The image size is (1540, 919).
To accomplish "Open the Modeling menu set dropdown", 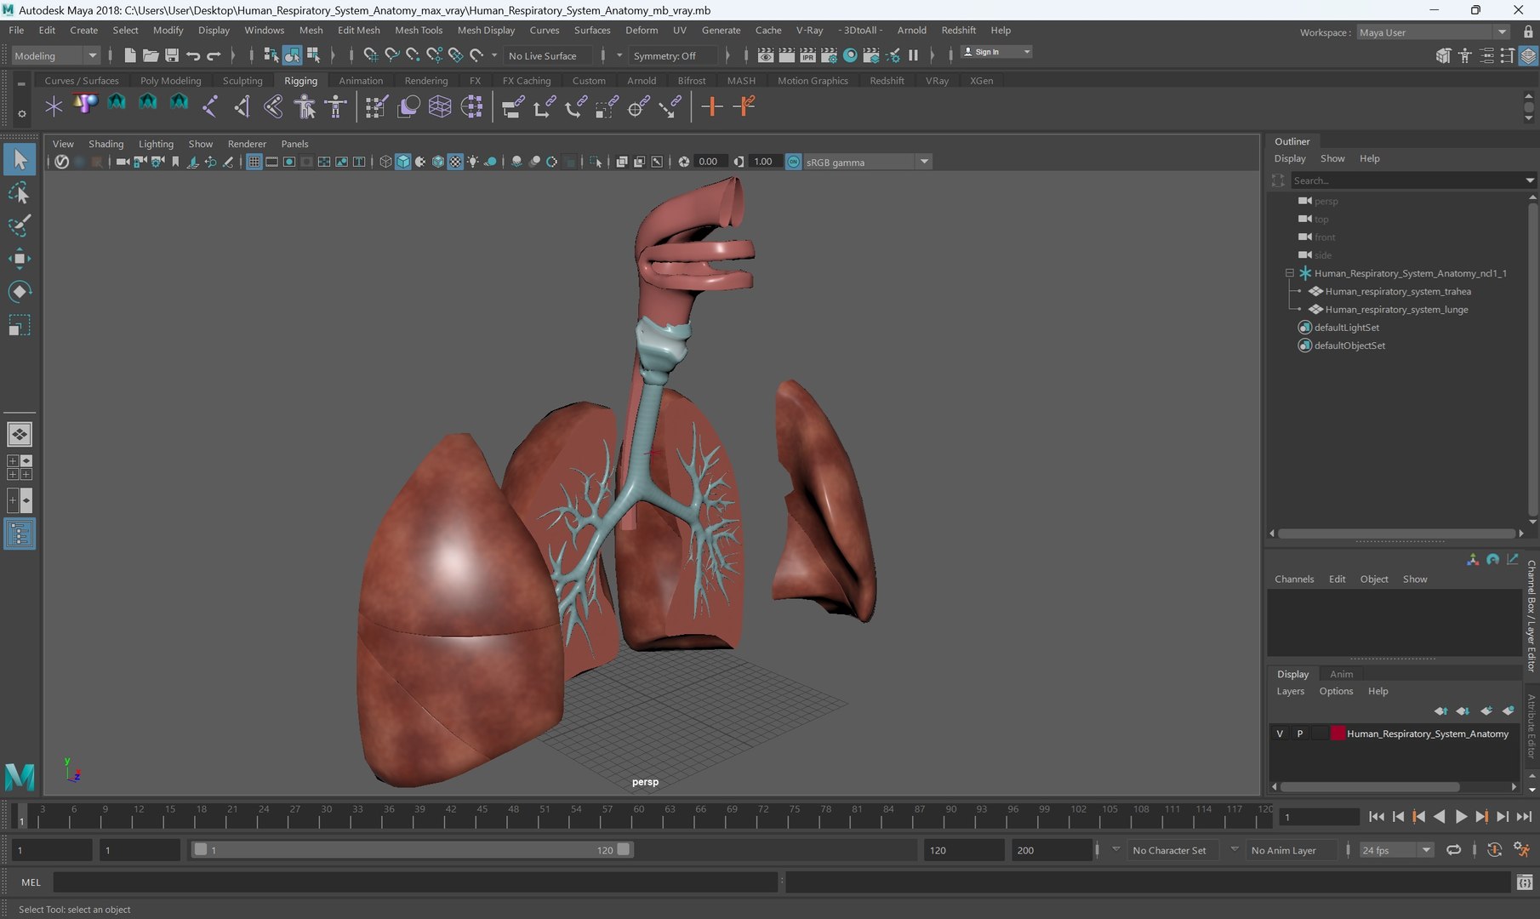I will pyautogui.click(x=56, y=55).
